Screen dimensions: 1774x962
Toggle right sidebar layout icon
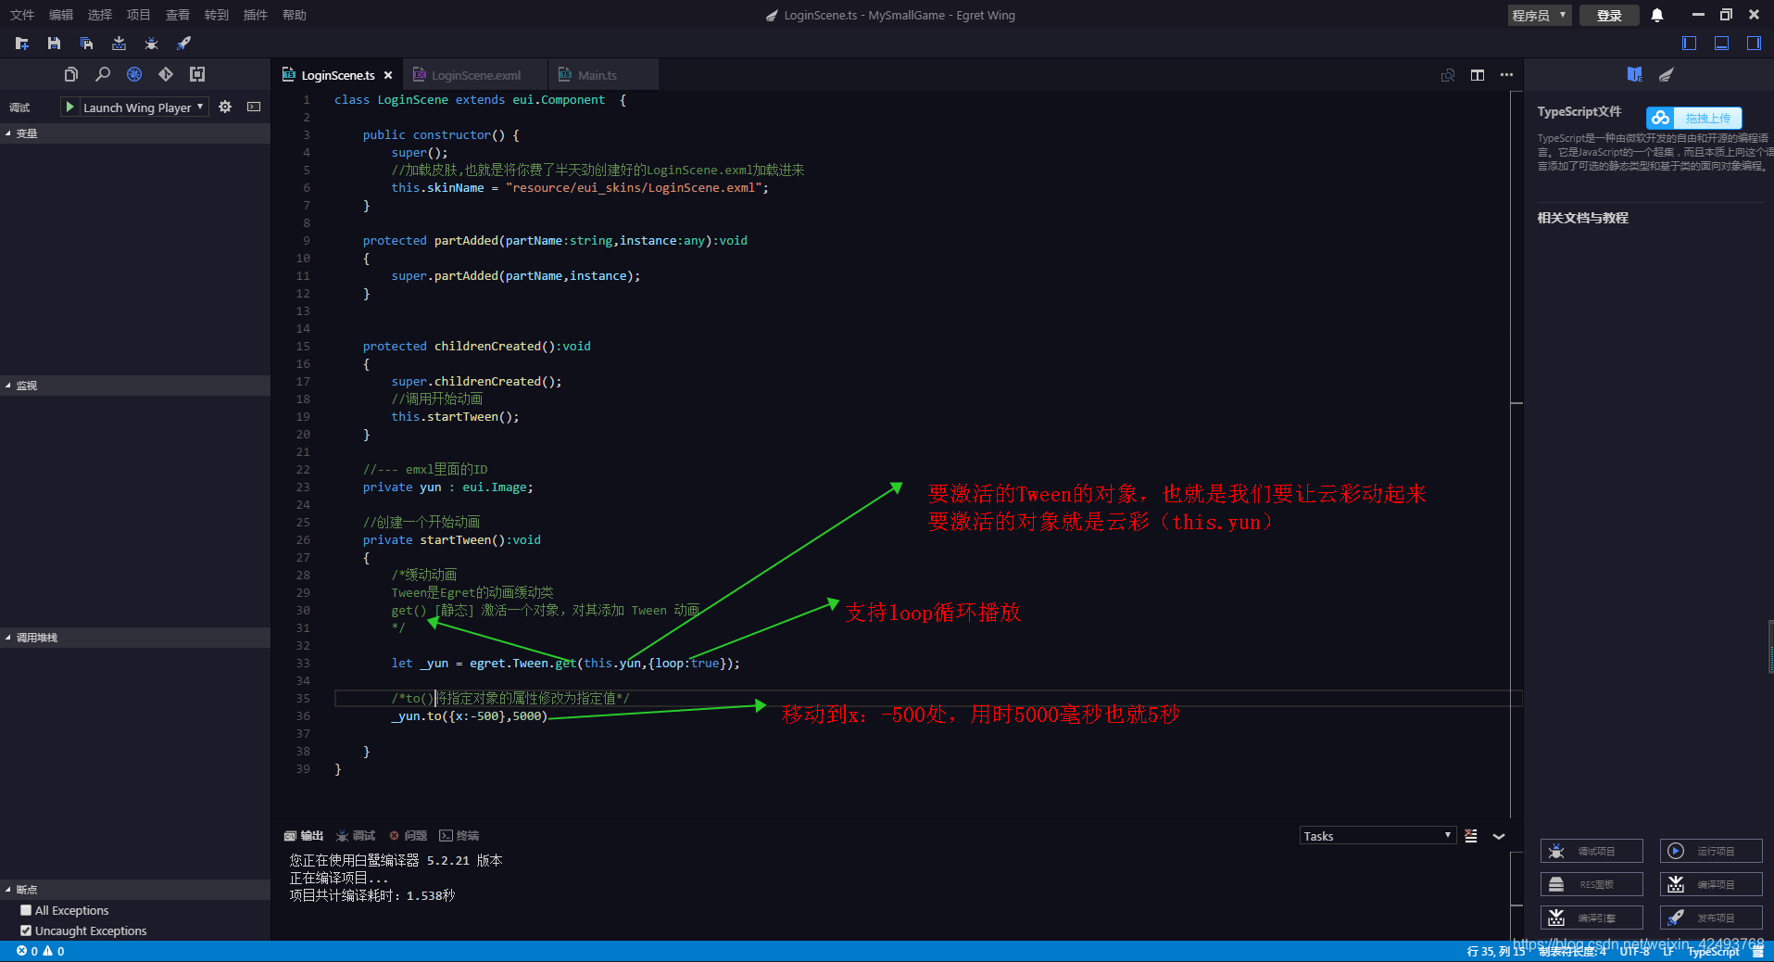pyautogui.click(x=1754, y=44)
